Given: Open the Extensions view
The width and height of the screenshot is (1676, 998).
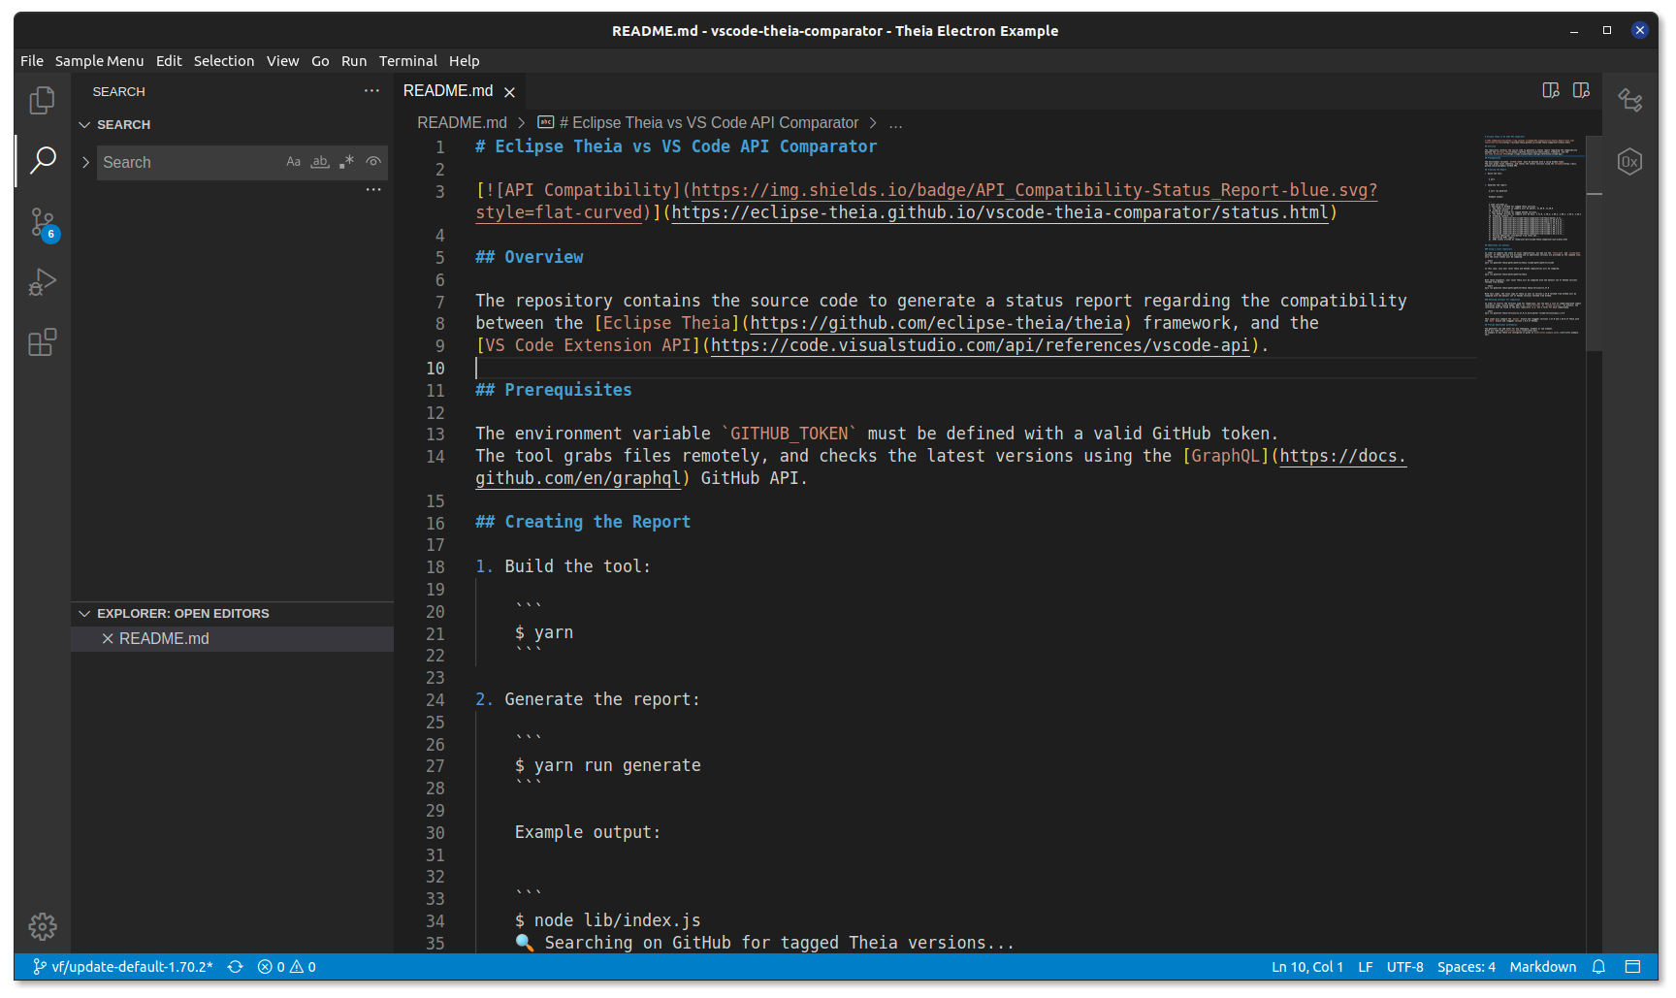Looking at the screenshot, I should [42, 342].
